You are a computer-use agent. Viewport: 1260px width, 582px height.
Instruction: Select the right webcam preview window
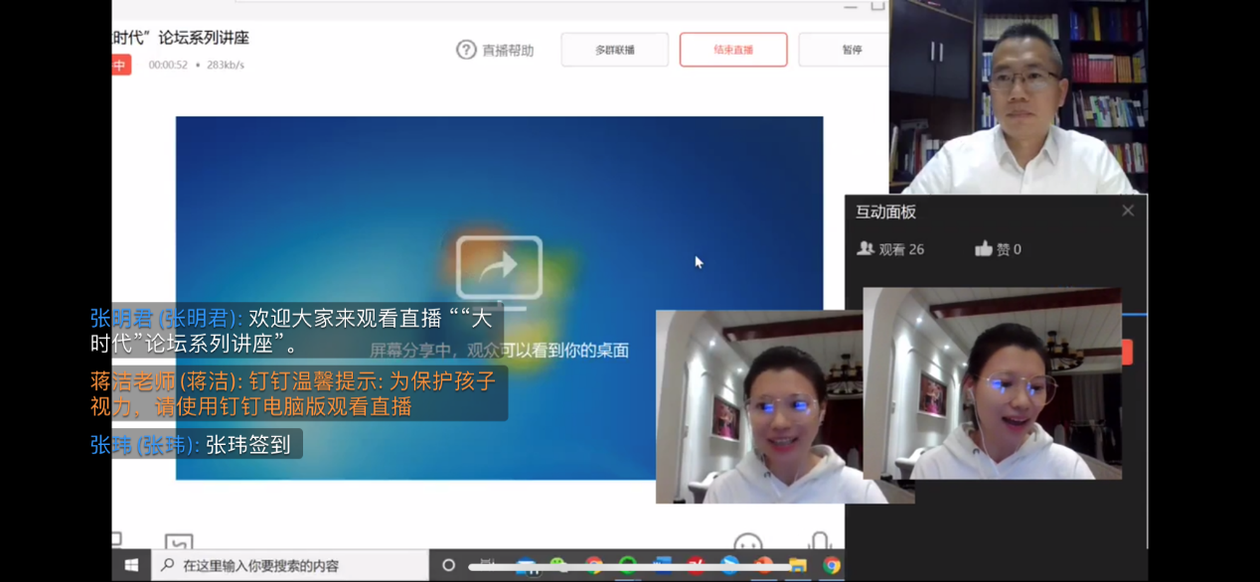pyautogui.click(x=992, y=383)
